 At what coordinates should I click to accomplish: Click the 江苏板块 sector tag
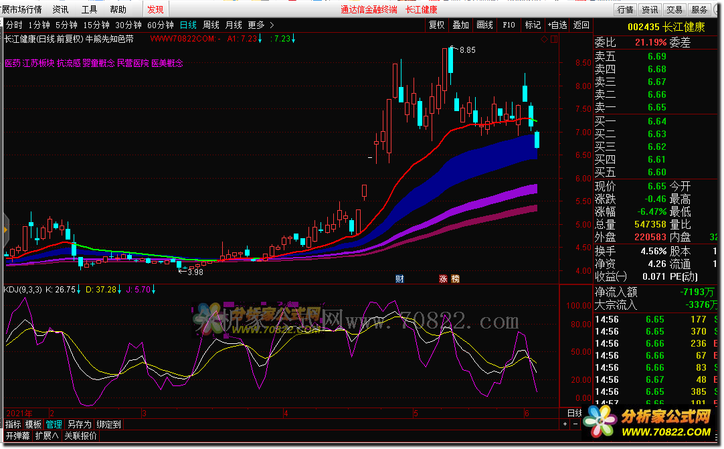[38, 64]
